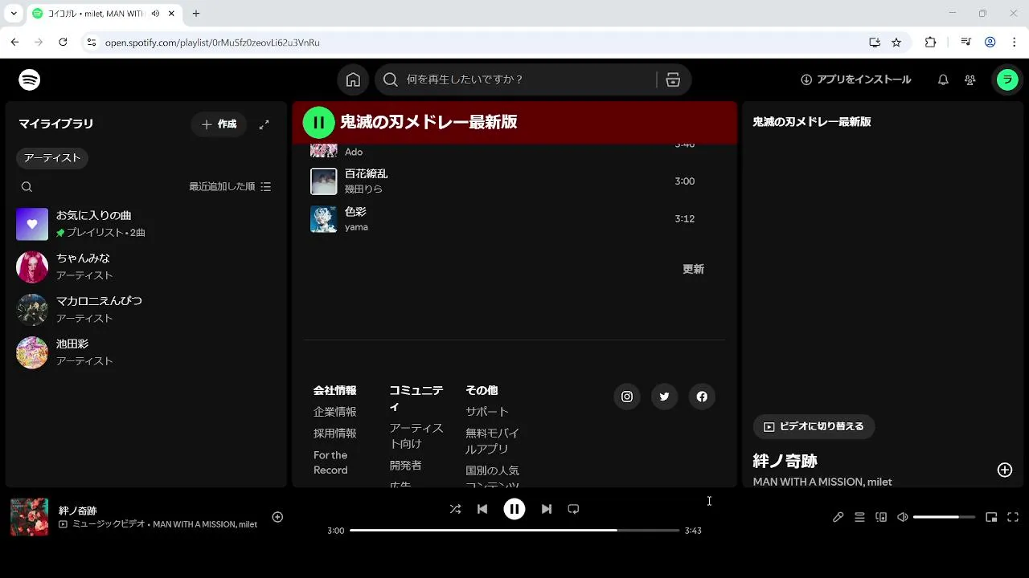Viewport: 1029px width, 578px height.
Task: Skip to previous track
Action: 482,509
